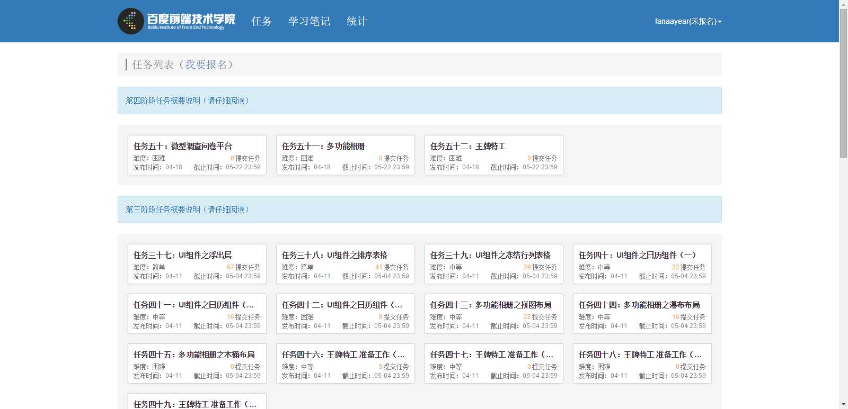Open task 任务三十九:UI组件之冻结行列表格

point(491,255)
